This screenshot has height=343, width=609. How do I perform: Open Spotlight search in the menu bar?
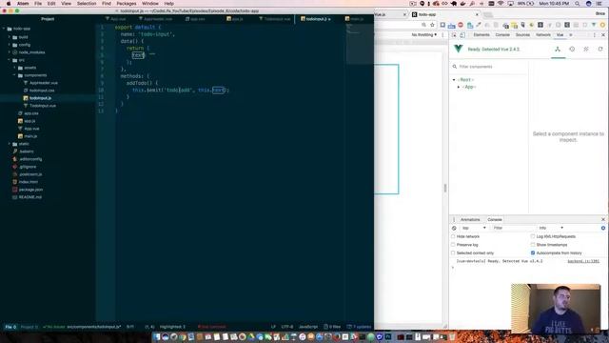pos(578,4)
